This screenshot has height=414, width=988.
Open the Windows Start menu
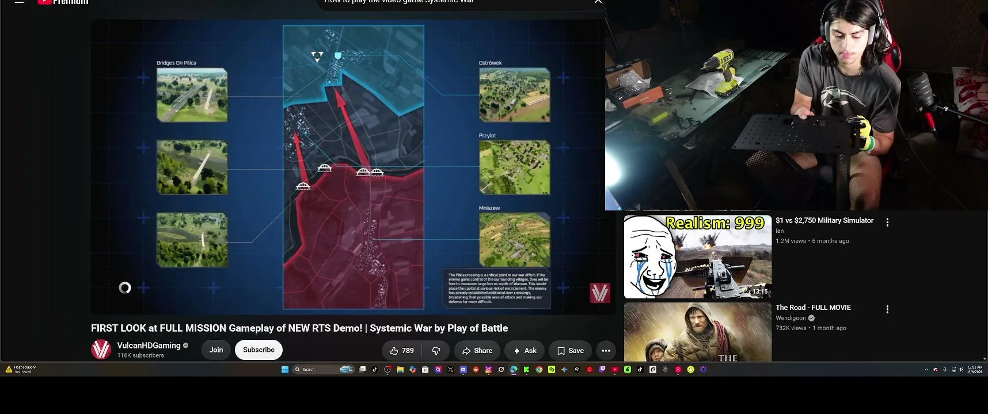coord(284,370)
